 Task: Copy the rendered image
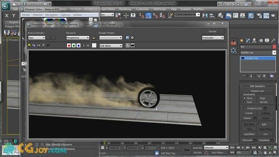pyautogui.click(x=34, y=45)
